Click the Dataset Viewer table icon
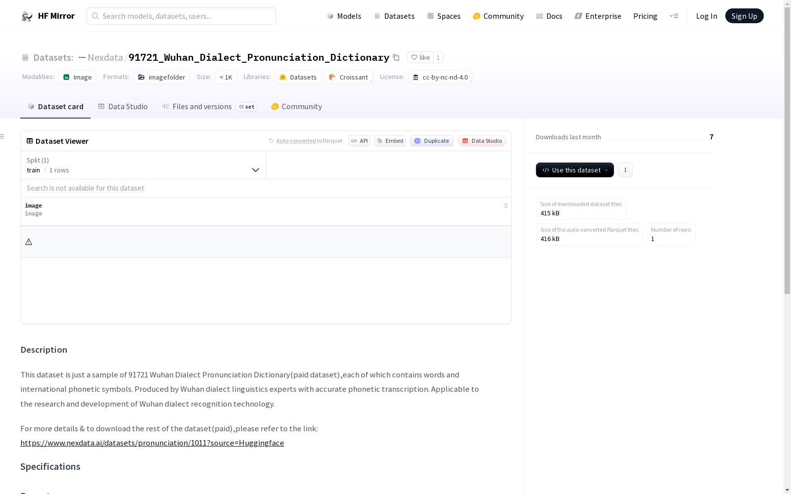The height and width of the screenshot is (494, 791). (30, 141)
